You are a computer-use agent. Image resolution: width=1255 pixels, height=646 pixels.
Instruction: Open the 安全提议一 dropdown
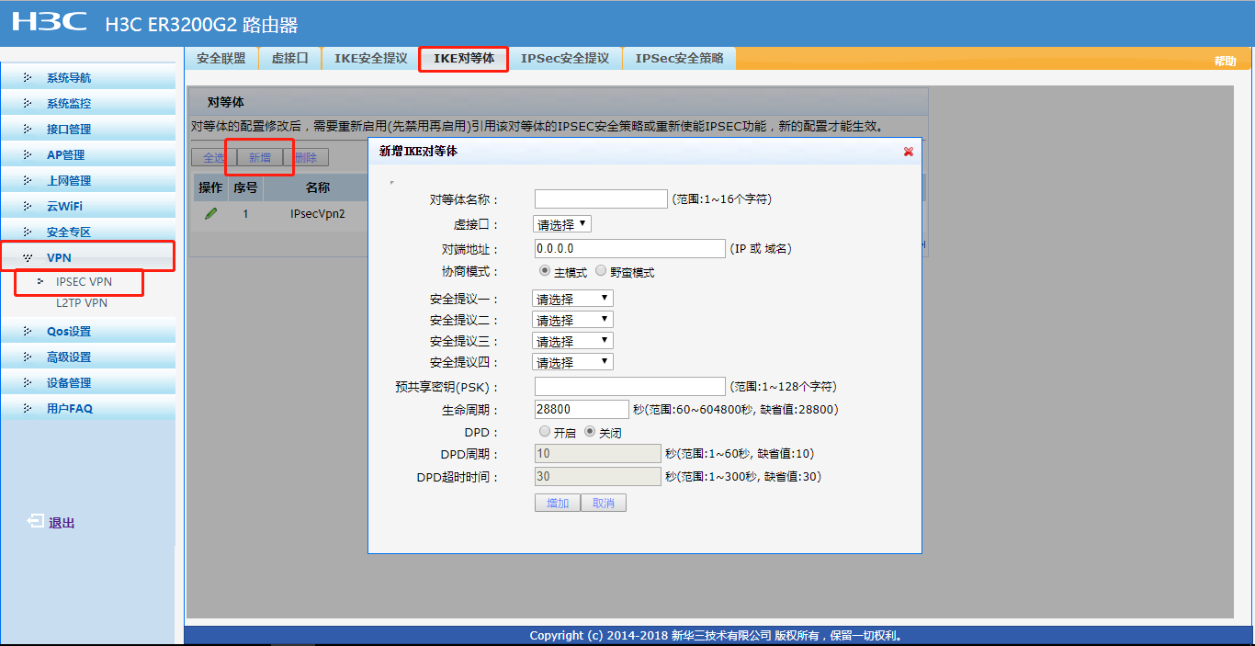point(572,299)
